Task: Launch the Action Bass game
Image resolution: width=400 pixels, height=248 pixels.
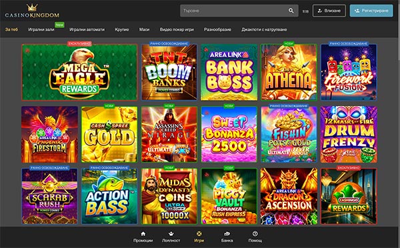Action: 109,196
